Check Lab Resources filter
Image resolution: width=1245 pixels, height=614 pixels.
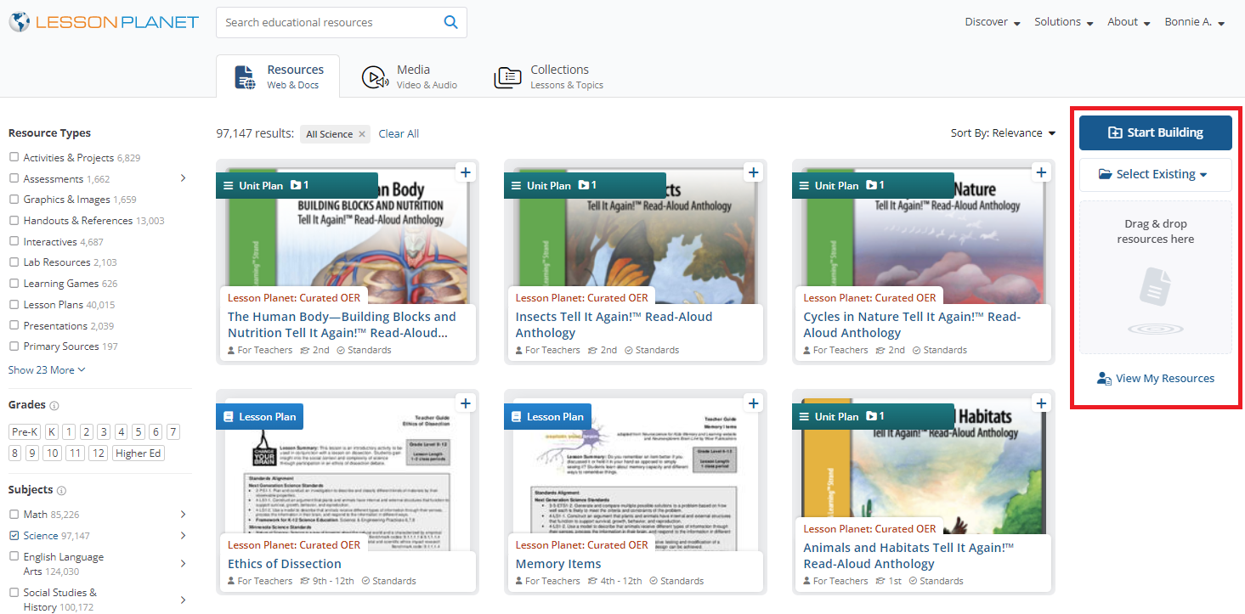click(14, 262)
